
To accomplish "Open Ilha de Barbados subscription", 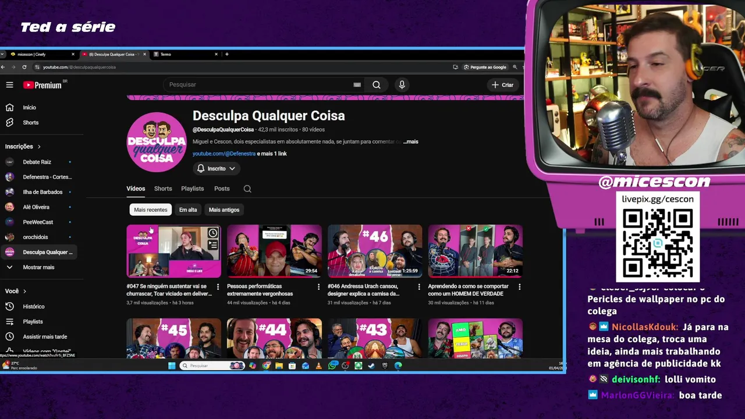I will pyautogui.click(x=38, y=192).
